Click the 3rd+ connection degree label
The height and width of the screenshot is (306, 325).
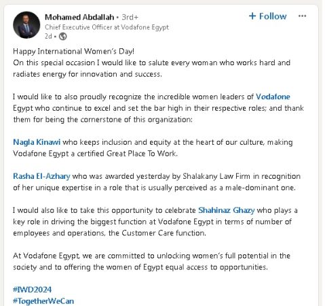[130, 17]
